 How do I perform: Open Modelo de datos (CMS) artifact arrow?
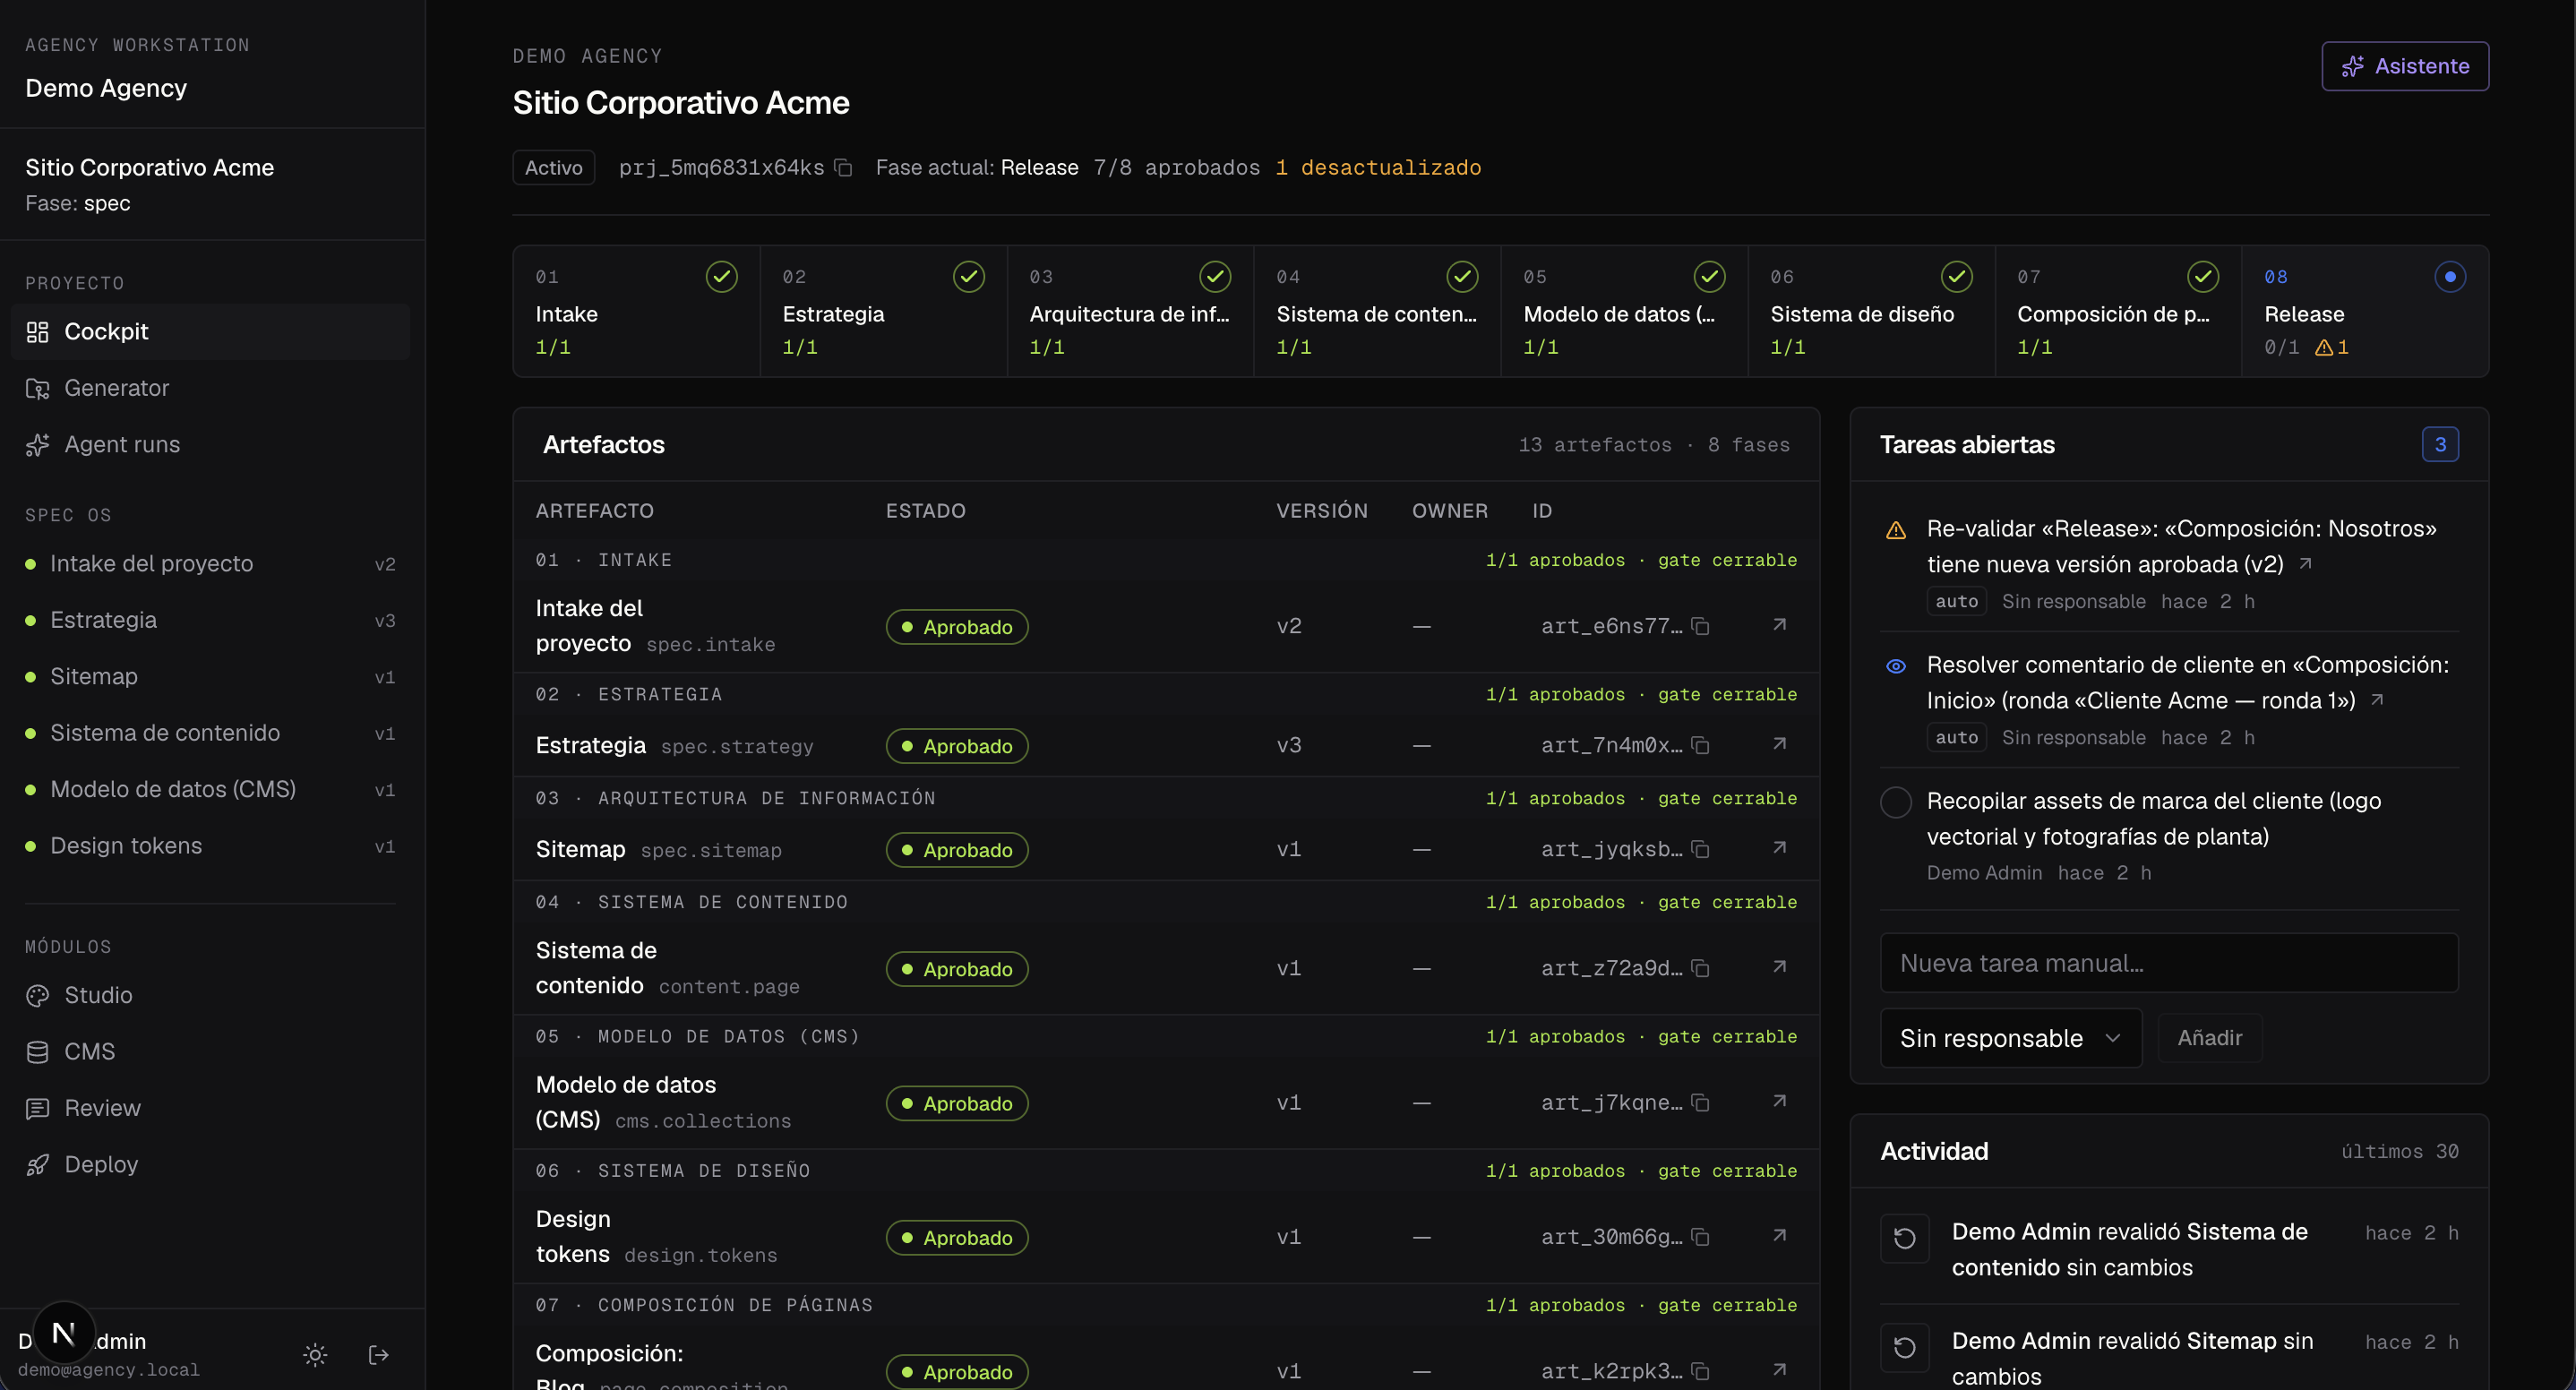pyautogui.click(x=1780, y=1101)
